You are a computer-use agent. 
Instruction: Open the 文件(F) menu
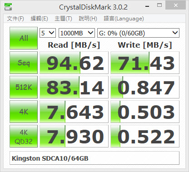click(15, 19)
